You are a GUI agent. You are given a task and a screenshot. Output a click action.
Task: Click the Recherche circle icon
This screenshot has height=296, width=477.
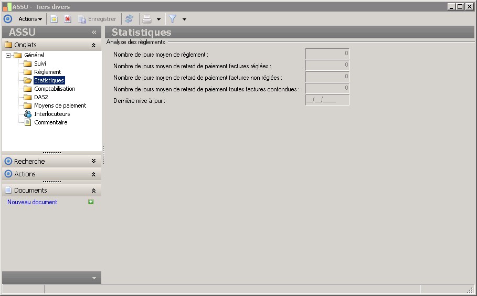click(x=8, y=161)
